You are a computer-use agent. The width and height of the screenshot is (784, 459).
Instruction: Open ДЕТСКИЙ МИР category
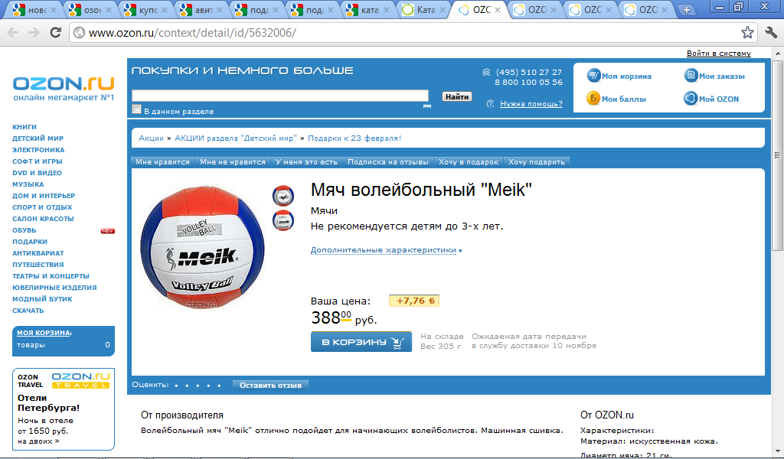pyautogui.click(x=38, y=138)
